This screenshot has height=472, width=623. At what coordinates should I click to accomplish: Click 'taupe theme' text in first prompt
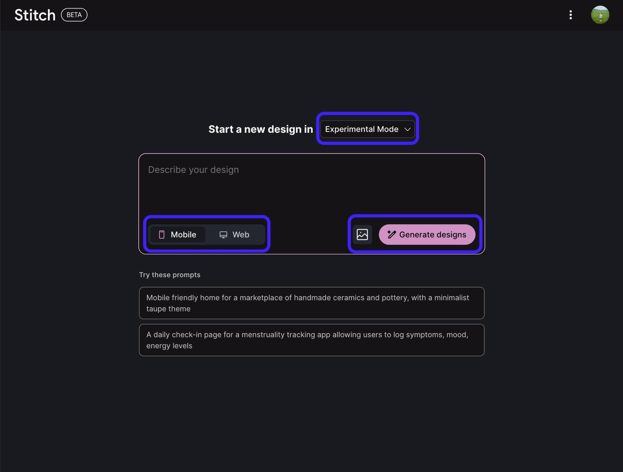pyautogui.click(x=168, y=309)
